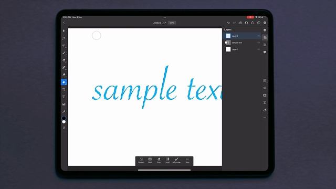This screenshot has width=336, height=189.
Task: Tap the touch shortcut circle on canvas
Action: pyautogui.click(x=97, y=35)
